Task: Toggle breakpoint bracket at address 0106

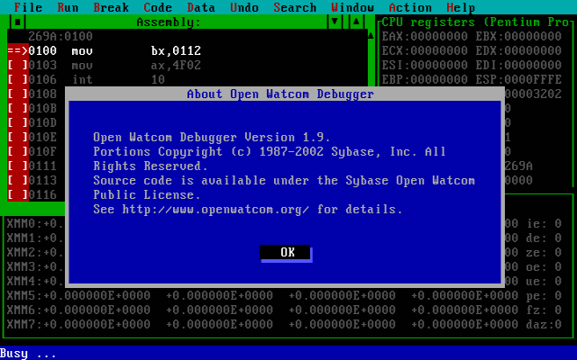Action: (18, 79)
